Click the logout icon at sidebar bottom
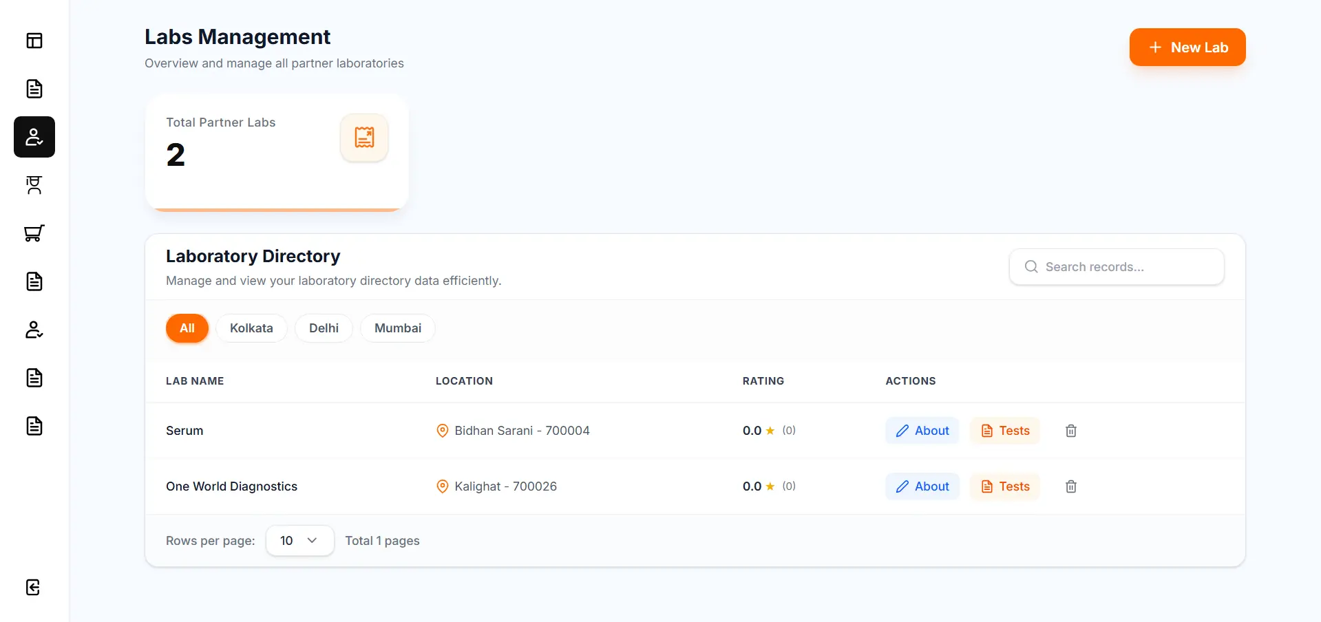1321x622 pixels. 33,587
